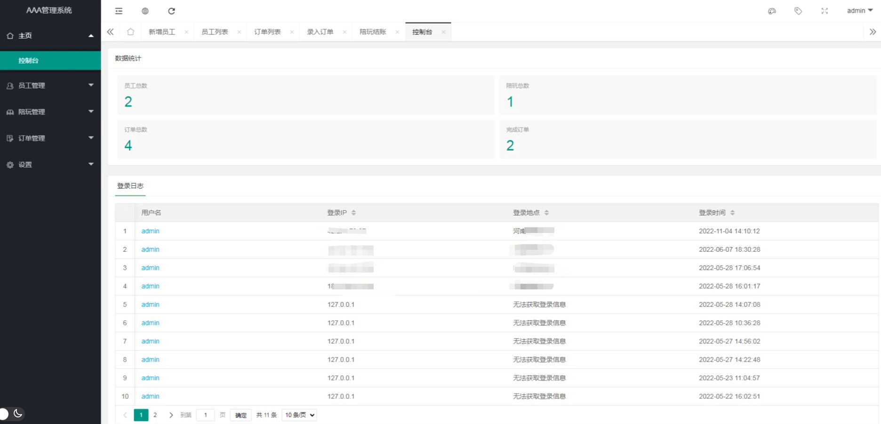
Task: Open the theme palette icon in the header
Action: pyautogui.click(x=772, y=11)
